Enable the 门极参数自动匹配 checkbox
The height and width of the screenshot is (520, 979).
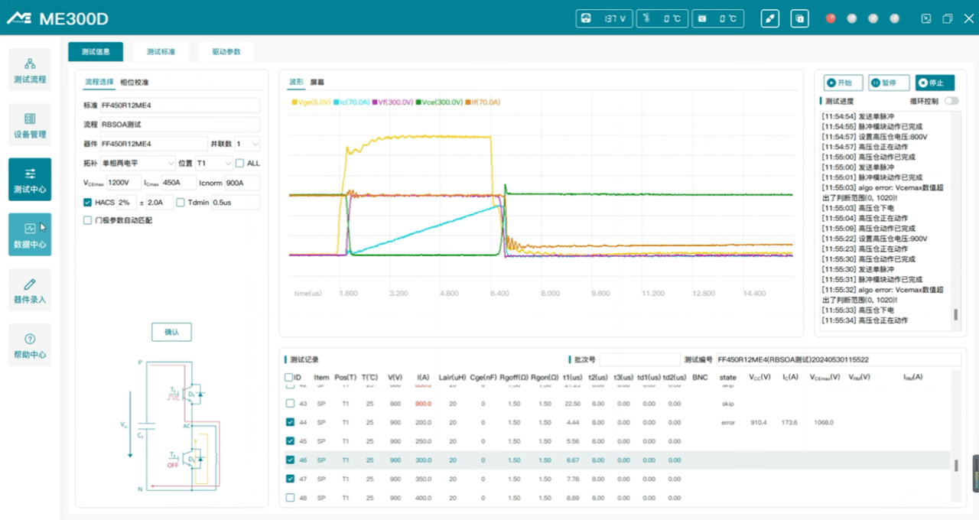click(88, 220)
